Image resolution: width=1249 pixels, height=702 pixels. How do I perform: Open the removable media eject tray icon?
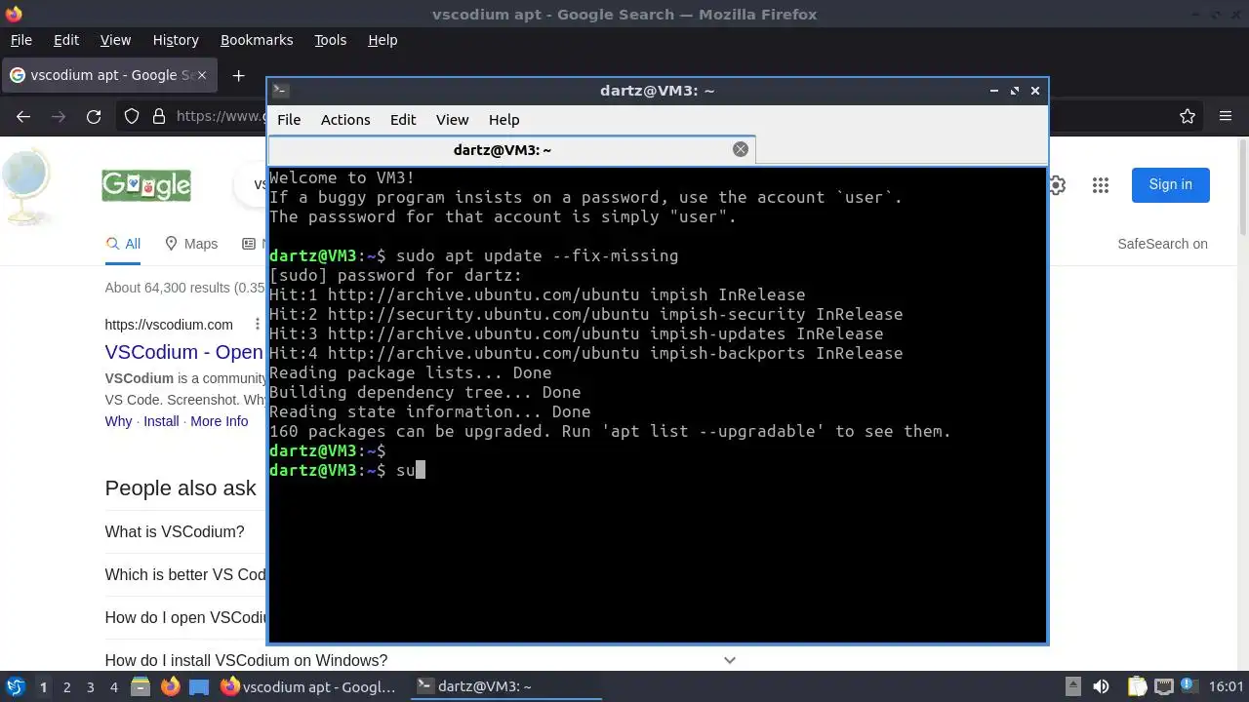coord(1072,686)
